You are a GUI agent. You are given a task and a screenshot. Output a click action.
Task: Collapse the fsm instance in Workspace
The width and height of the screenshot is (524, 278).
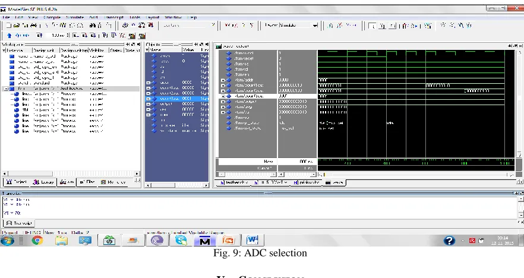6,89
